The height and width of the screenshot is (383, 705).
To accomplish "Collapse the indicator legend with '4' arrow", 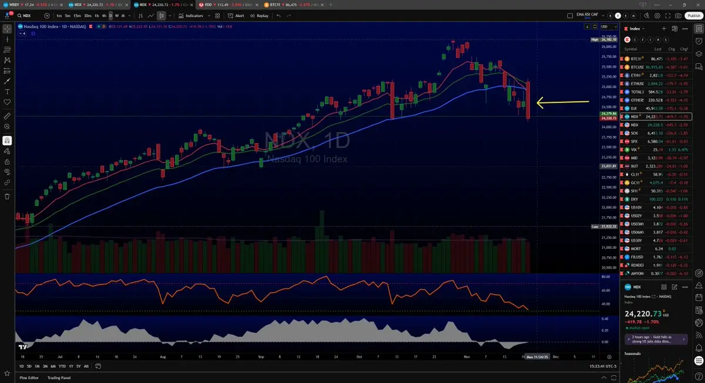I will (23, 33).
